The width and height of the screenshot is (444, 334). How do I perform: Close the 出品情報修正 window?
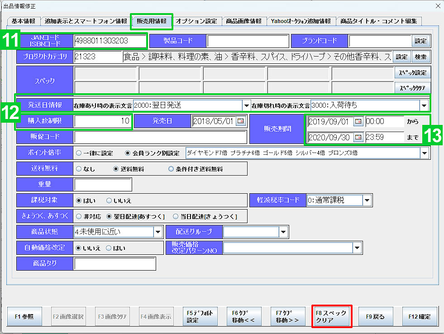tap(437, 6)
